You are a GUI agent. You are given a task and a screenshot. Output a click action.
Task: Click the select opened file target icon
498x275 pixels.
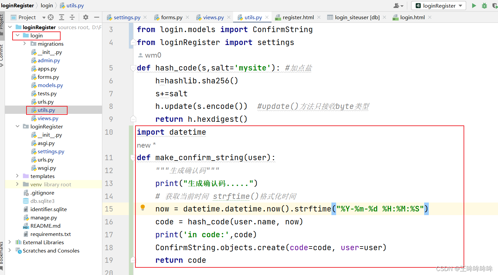[x=51, y=17]
